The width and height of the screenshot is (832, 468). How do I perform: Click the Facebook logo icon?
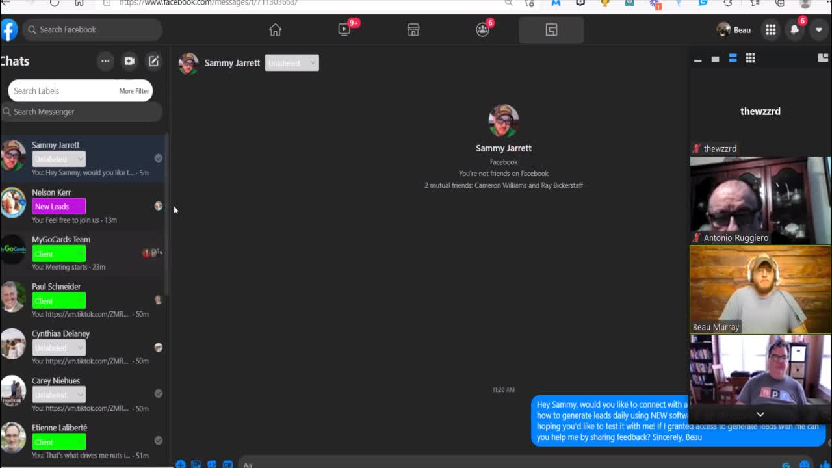(8, 30)
